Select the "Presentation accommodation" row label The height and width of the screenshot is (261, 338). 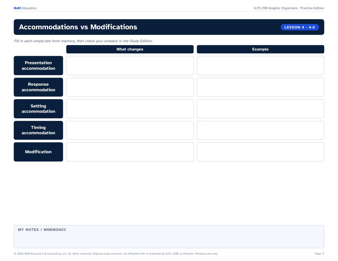[38, 66]
